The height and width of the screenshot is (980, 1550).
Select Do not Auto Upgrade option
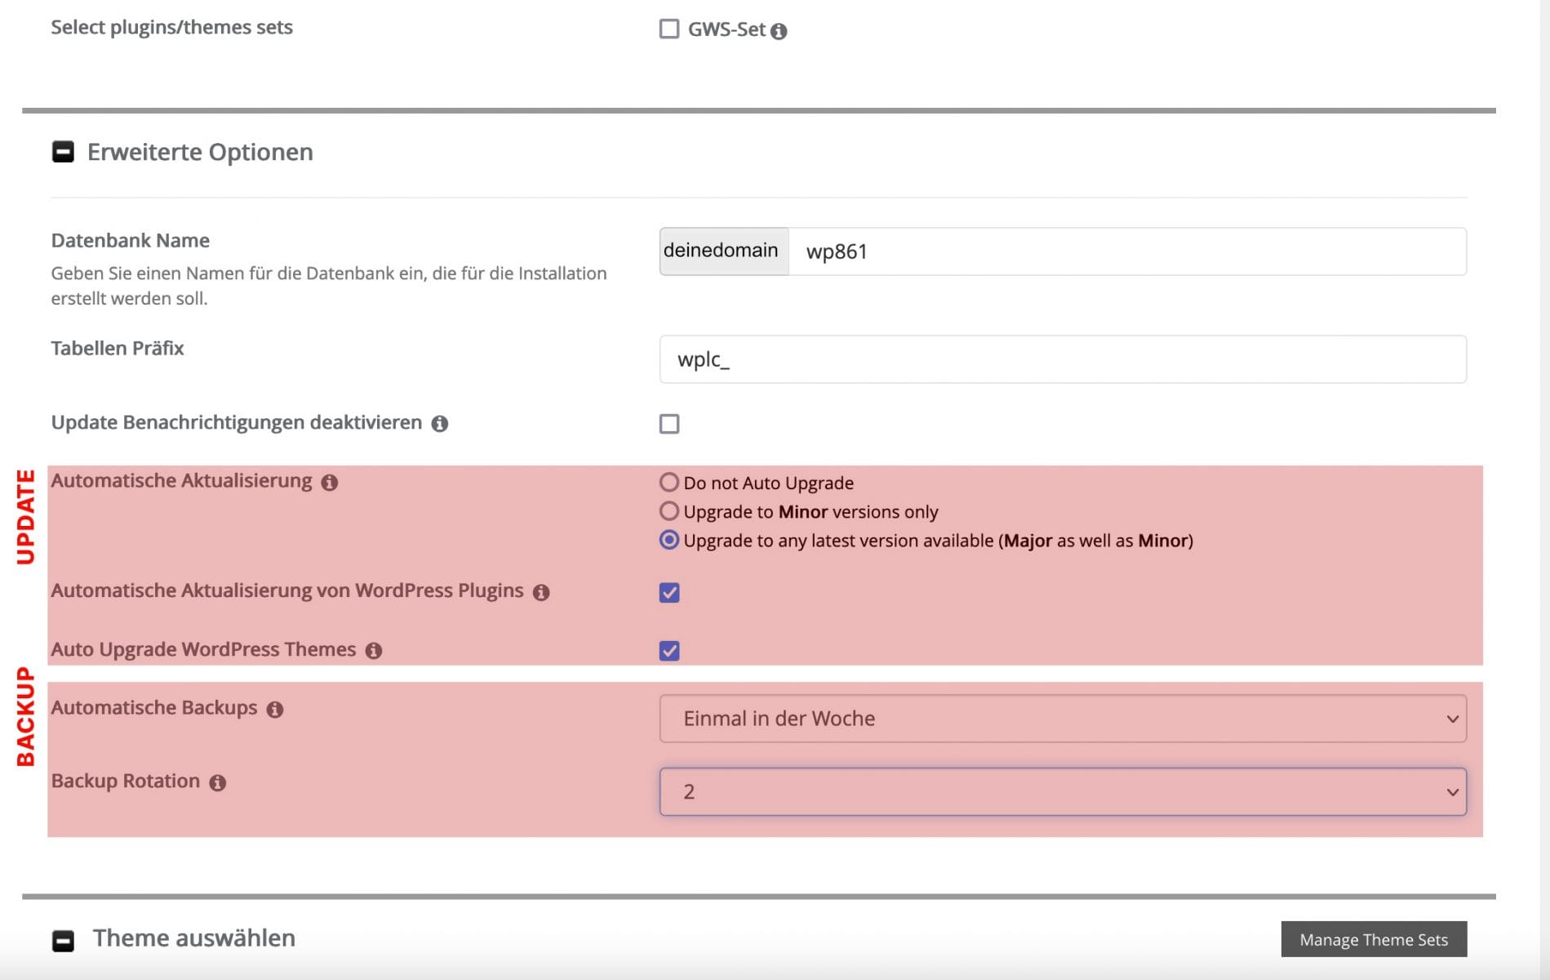click(668, 483)
